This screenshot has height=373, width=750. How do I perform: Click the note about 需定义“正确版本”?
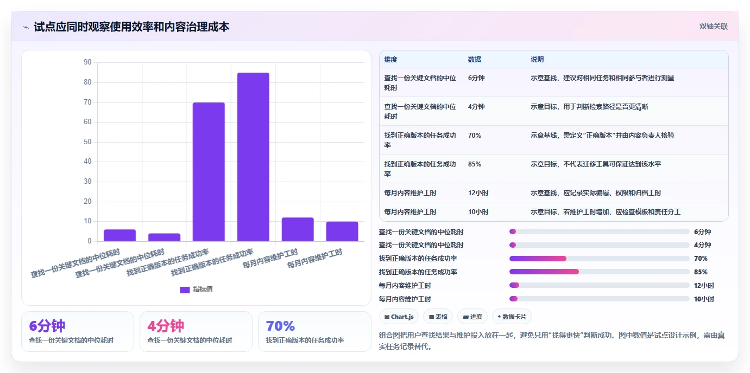(x=602, y=136)
